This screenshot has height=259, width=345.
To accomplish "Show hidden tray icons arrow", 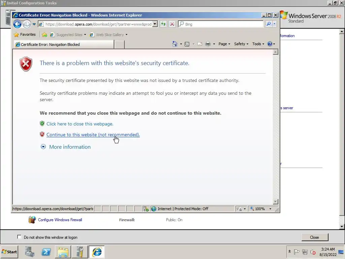I will 289,252.
